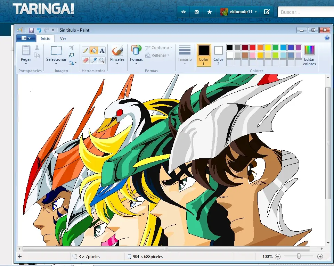Click the Paint application icon in title bar

[x=20, y=30]
